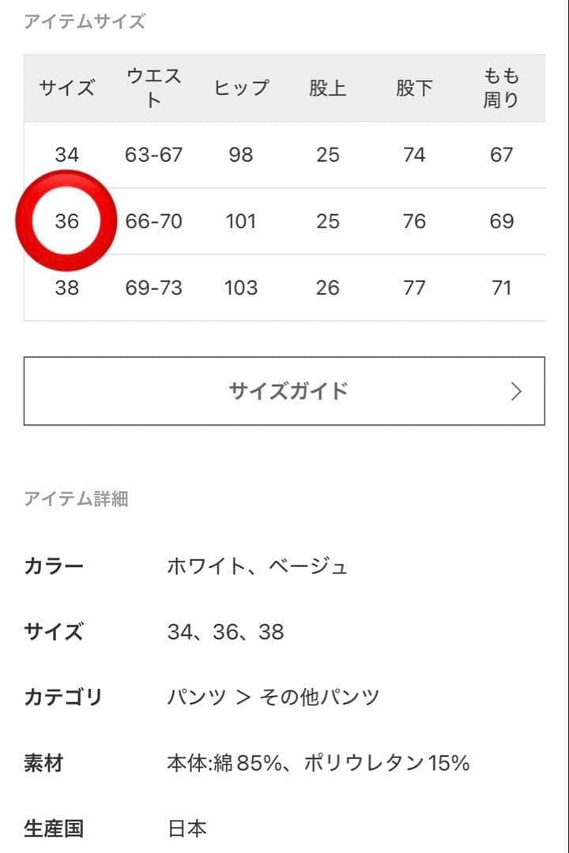The height and width of the screenshot is (853, 569).
Task: Select size 34 row in the table
Action: pos(66,155)
